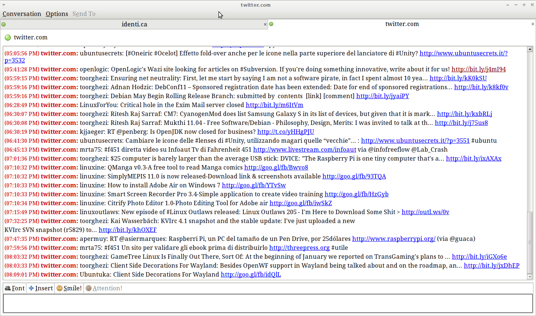Open link http://goo.gl/fb/idQlL

click(251, 274)
